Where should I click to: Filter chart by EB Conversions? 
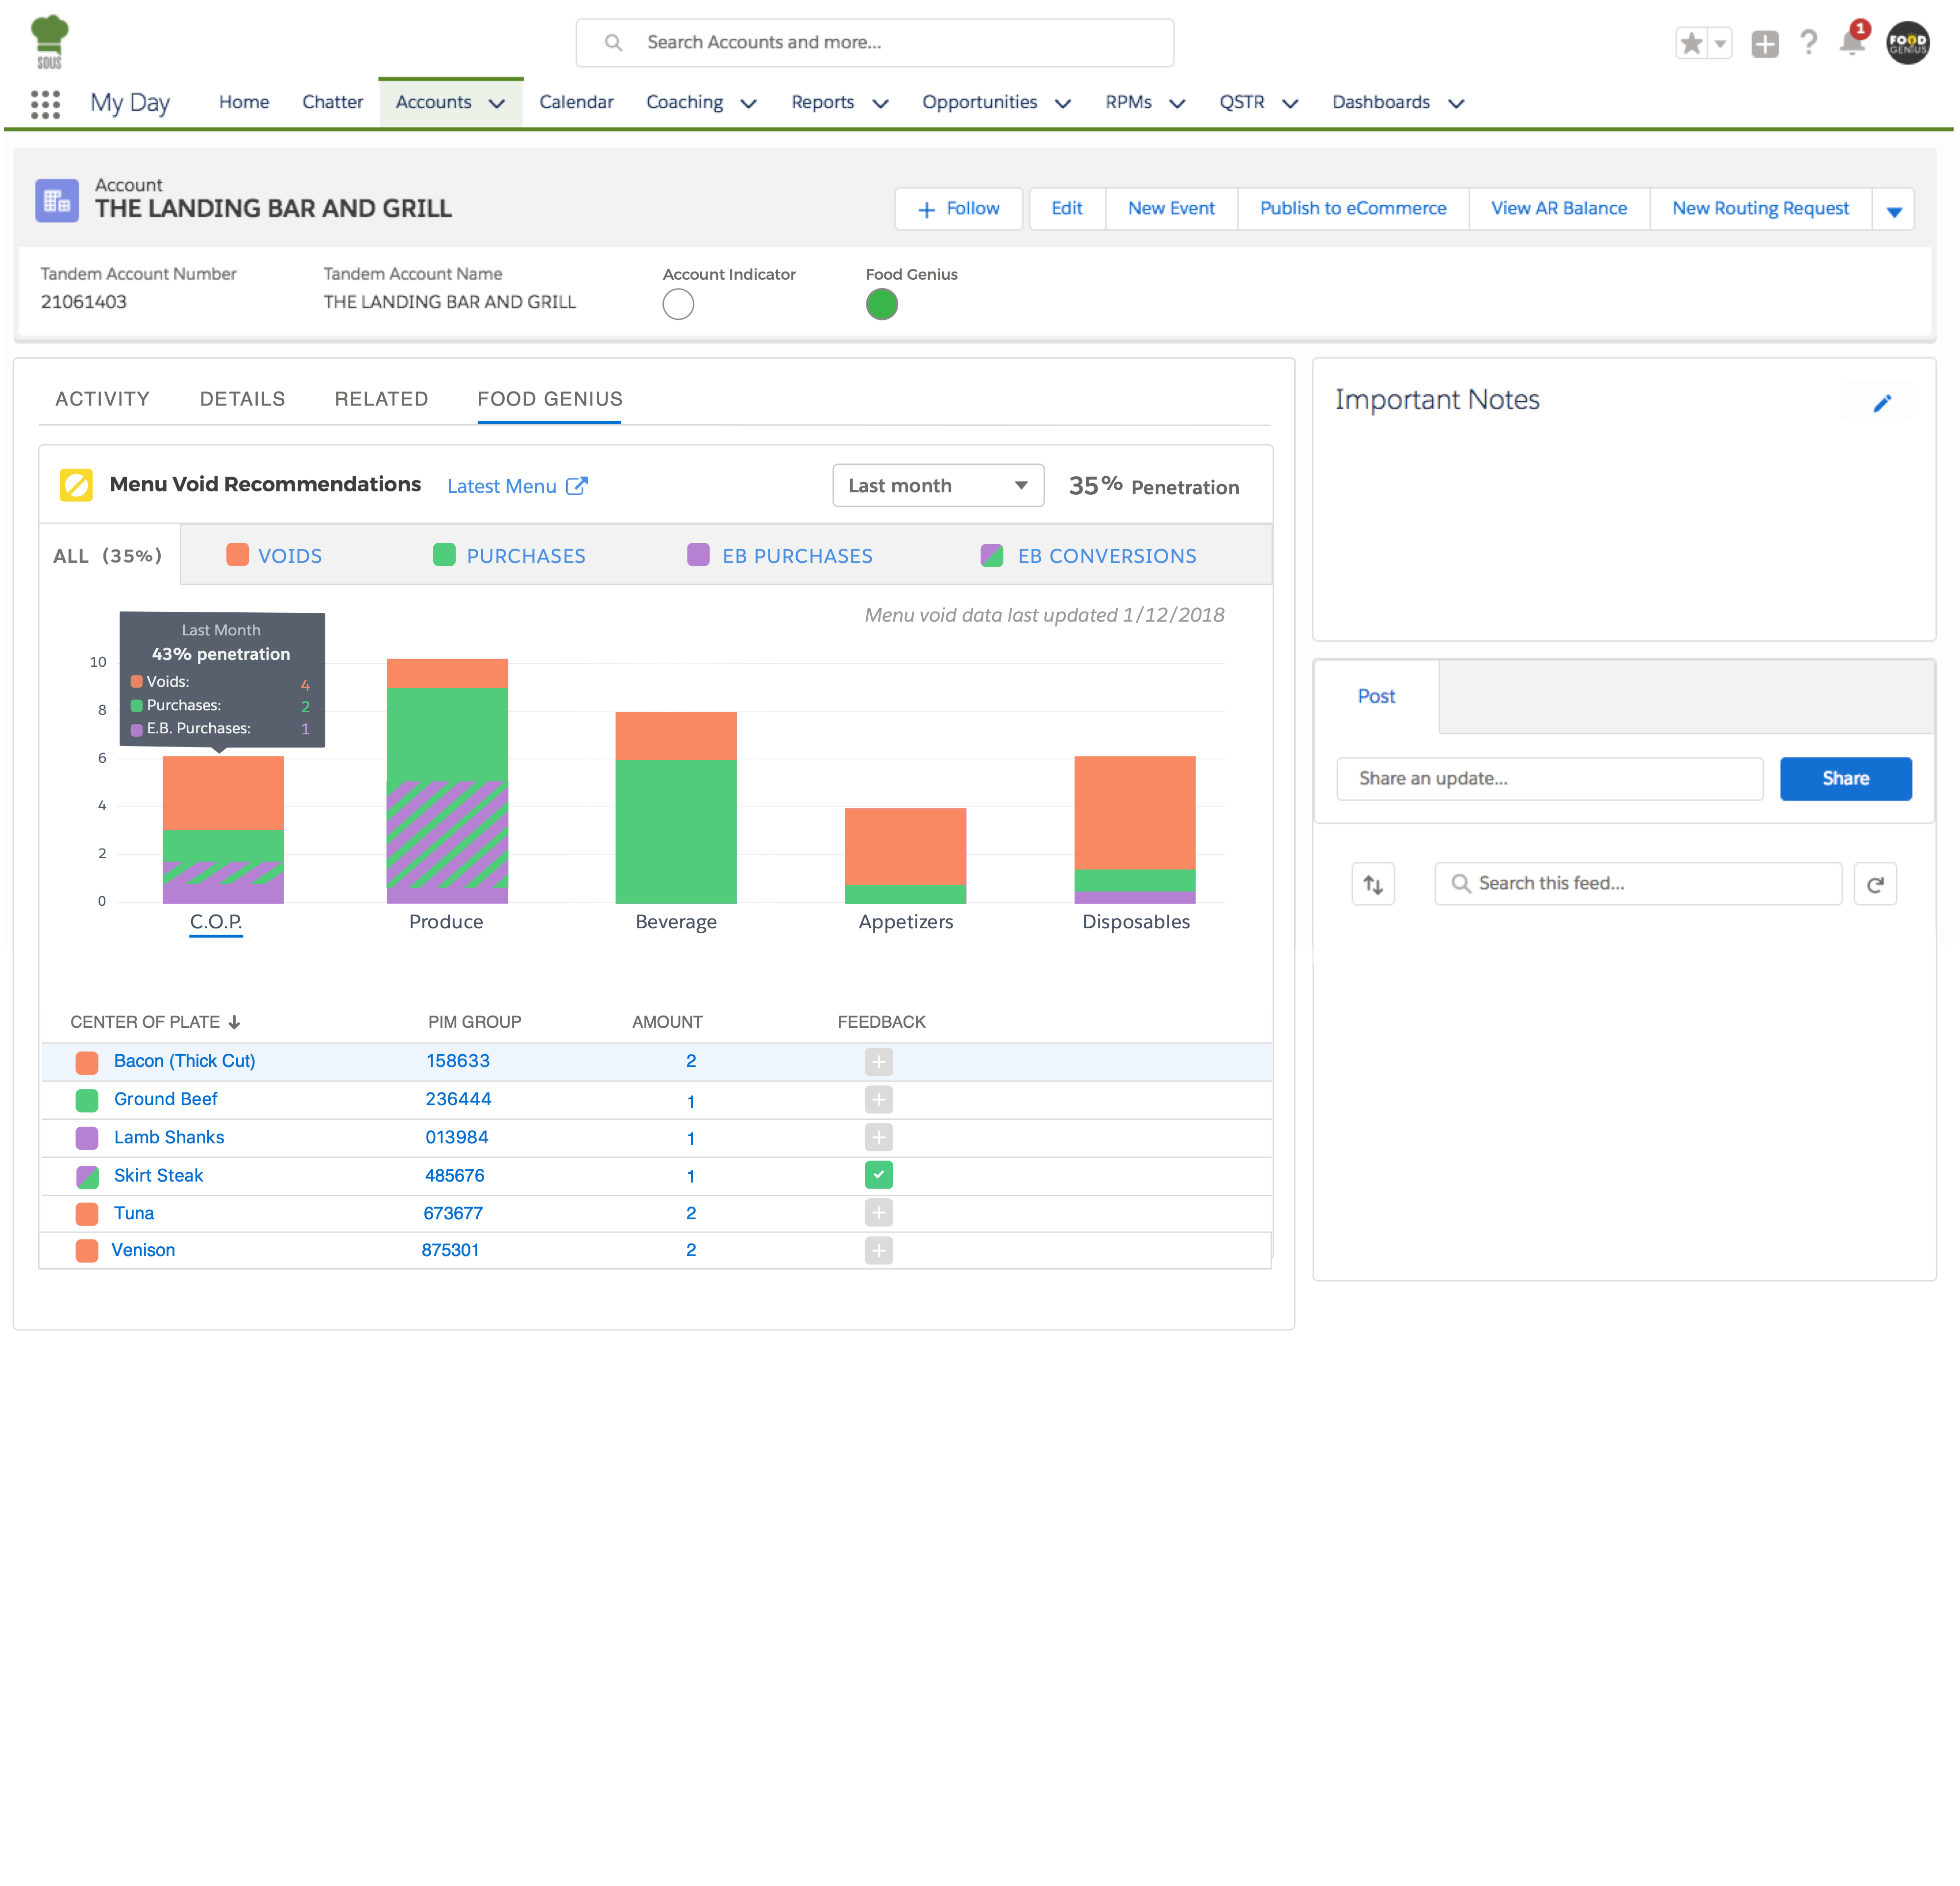tap(1088, 556)
